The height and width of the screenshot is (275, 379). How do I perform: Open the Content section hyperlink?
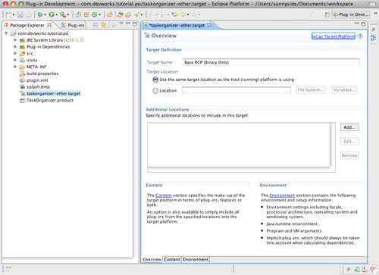point(163,195)
